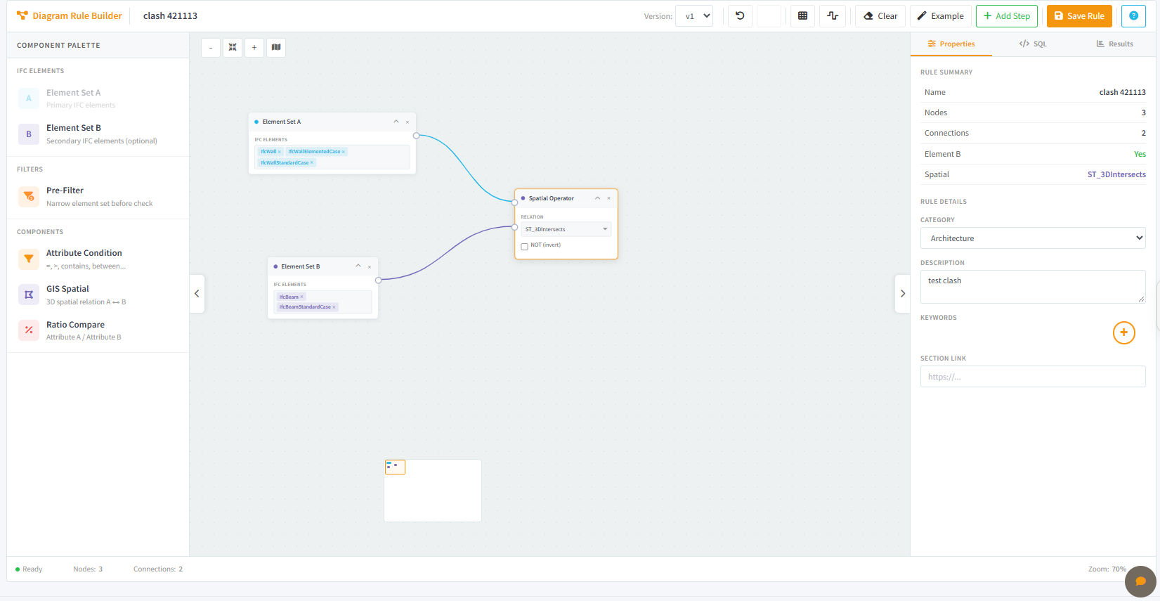1160x601 pixels.
Task: Zoom in with the plus canvas button
Action: point(254,47)
